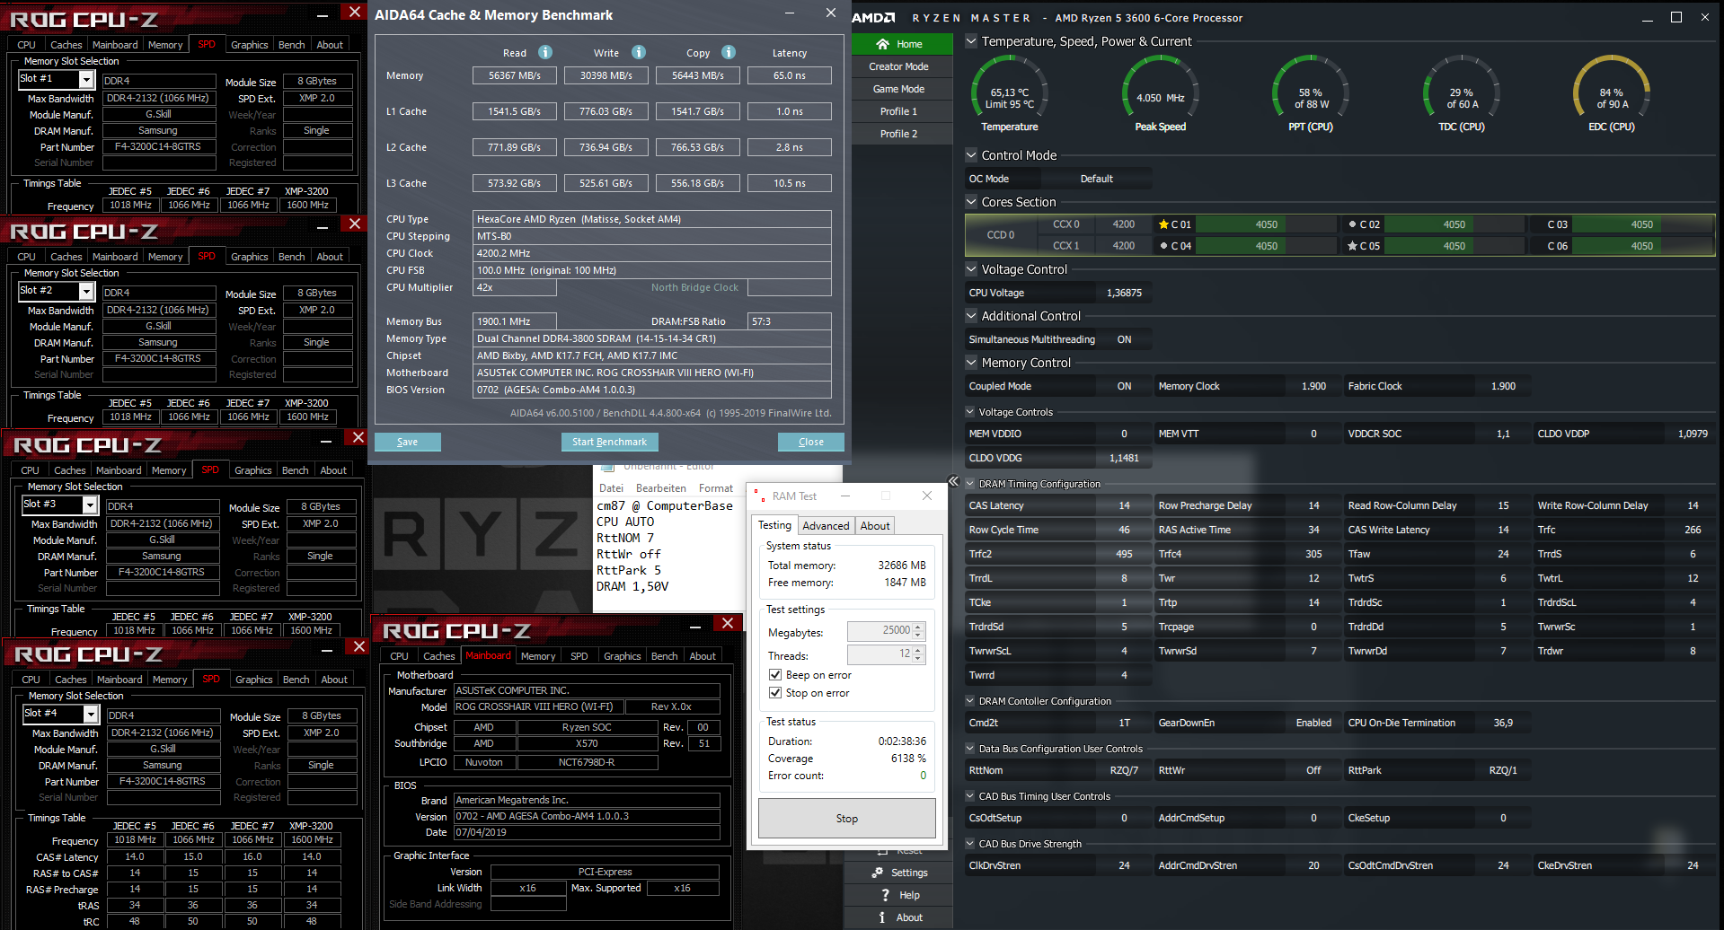Click the info icon next to Write in AIDA64
The image size is (1724, 930).
coord(639,52)
